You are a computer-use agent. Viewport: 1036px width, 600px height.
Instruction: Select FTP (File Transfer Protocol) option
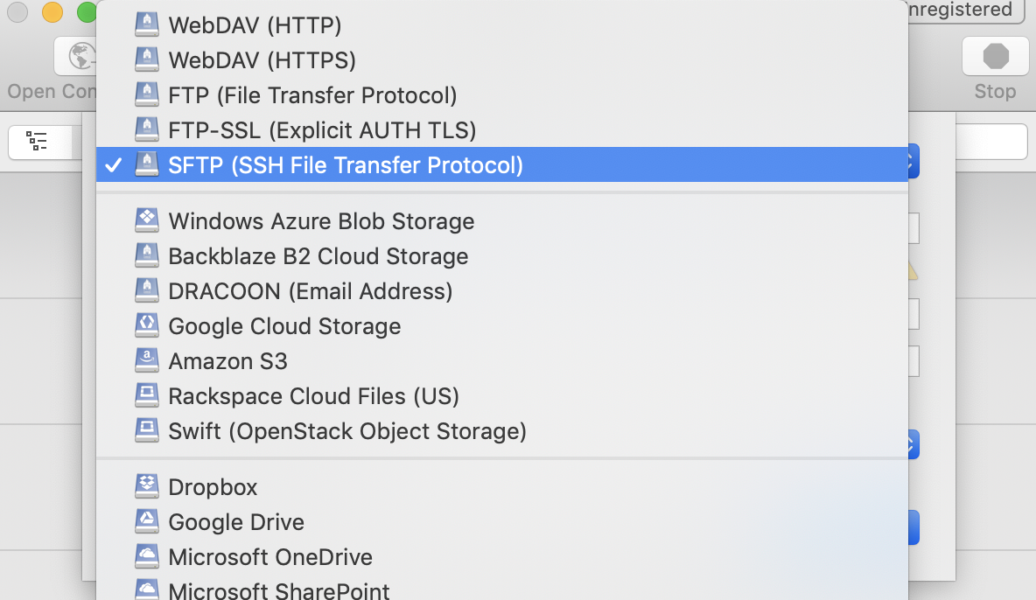[x=312, y=94]
